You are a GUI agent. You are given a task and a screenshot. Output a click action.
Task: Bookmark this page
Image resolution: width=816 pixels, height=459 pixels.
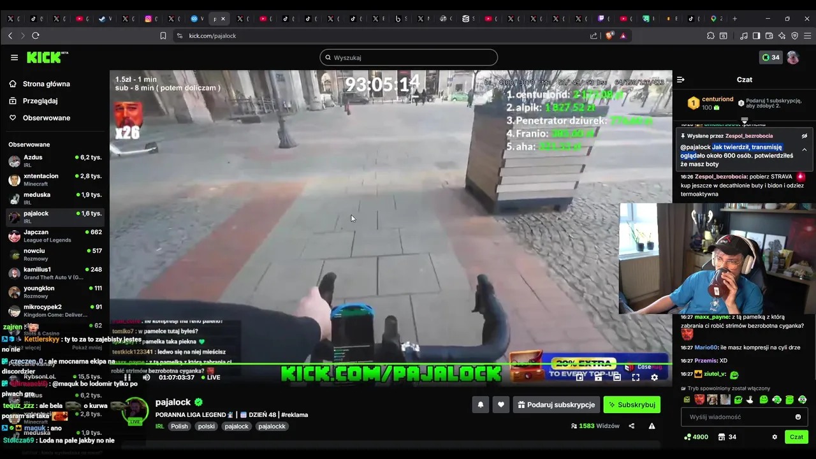point(163,36)
